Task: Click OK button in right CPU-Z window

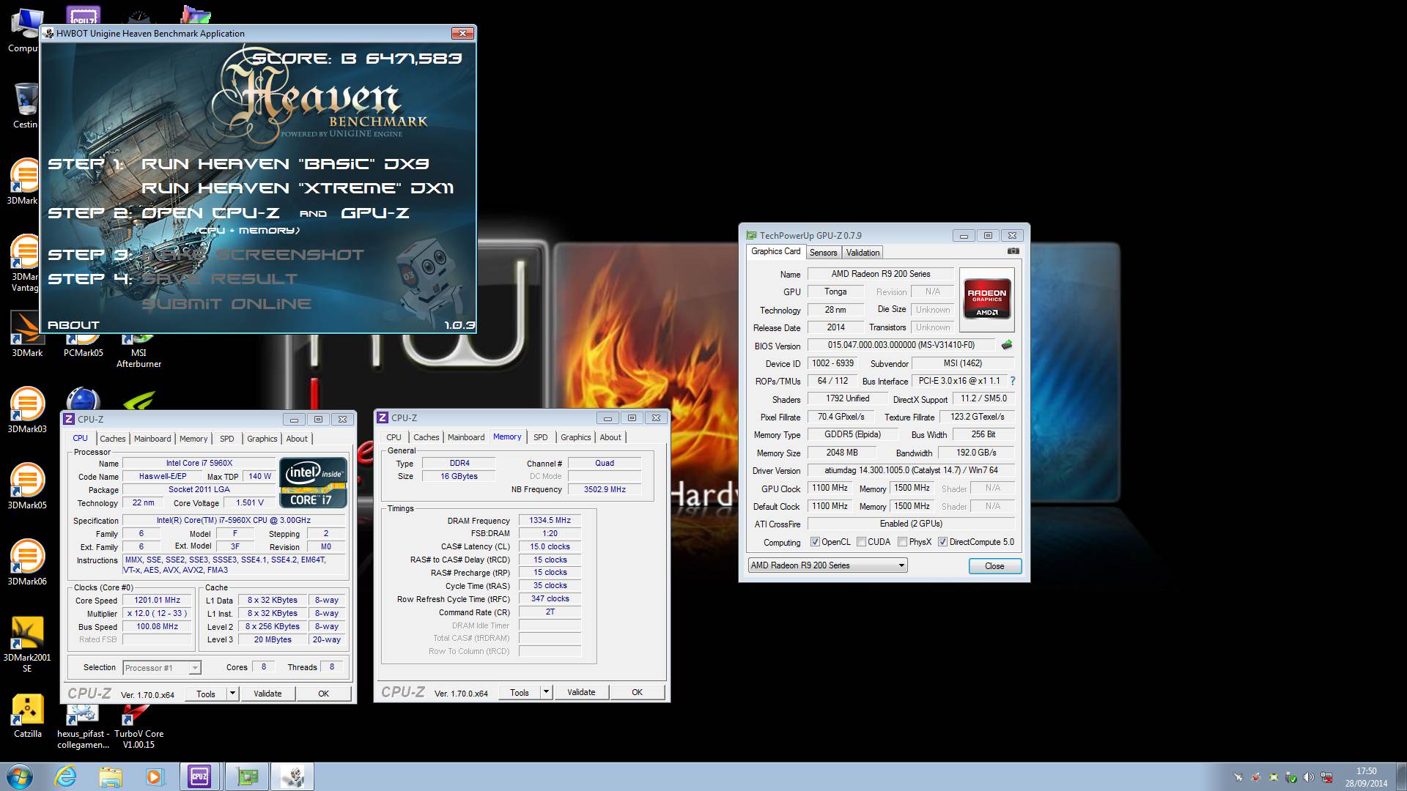Action: pyautogui.click(x=637, y=692)
